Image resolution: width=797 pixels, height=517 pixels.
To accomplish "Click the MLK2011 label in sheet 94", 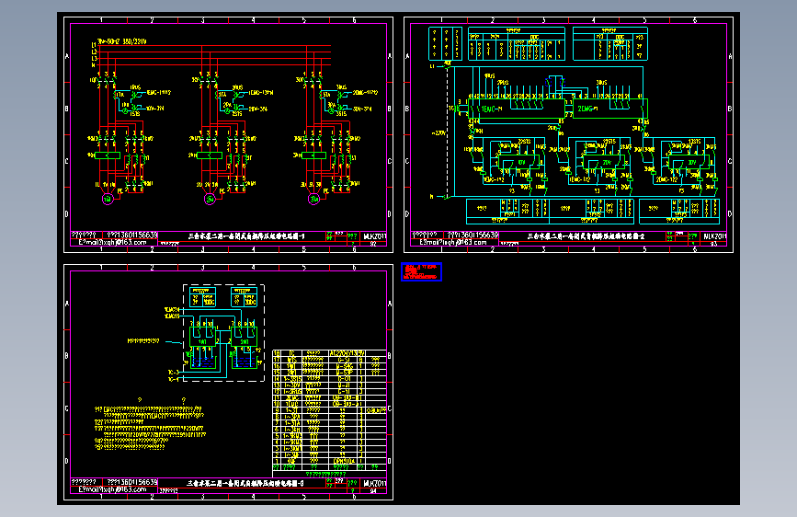I will pyautogui.click(x=375, y=483).
